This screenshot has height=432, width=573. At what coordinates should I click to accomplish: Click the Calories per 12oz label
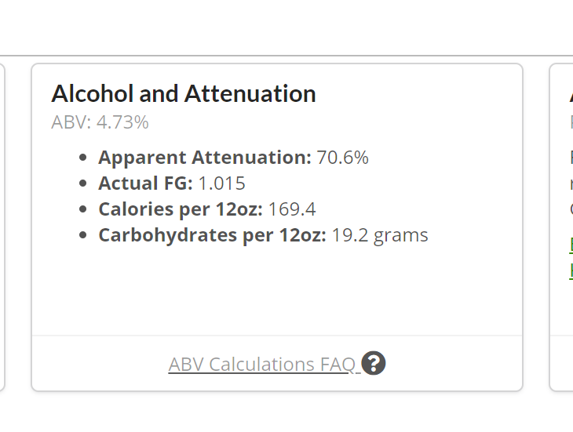[181, 209]
